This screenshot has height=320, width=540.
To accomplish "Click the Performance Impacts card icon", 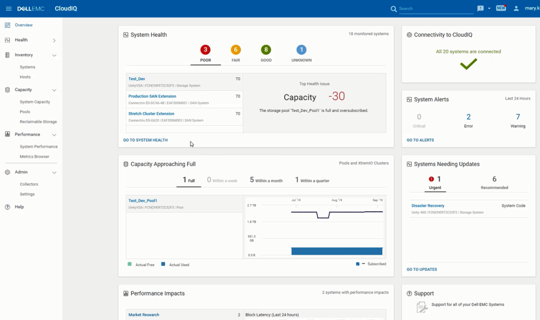I will 126,294.
